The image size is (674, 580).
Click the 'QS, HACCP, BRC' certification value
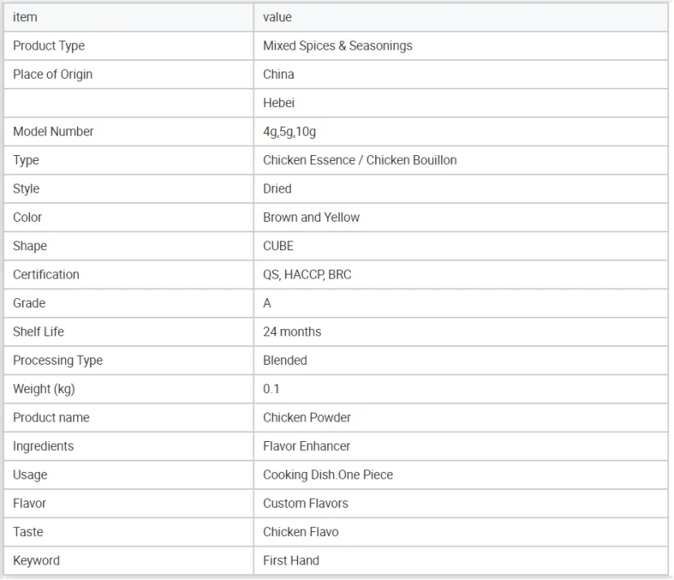pos(307,275)
